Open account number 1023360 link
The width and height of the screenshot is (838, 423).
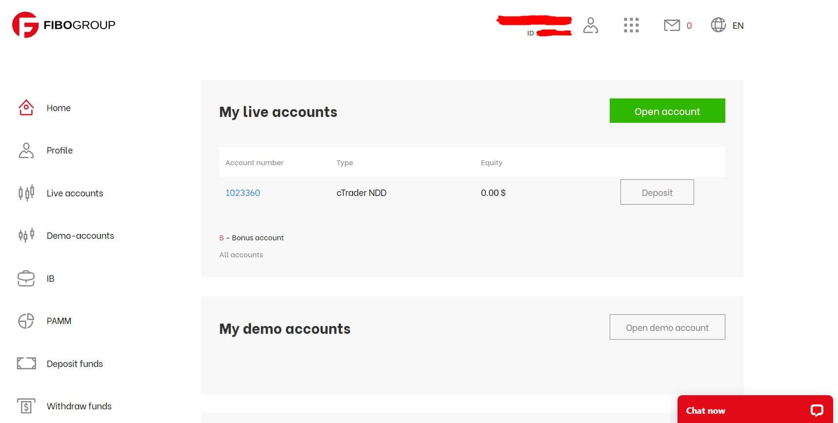tap(242, 193)
